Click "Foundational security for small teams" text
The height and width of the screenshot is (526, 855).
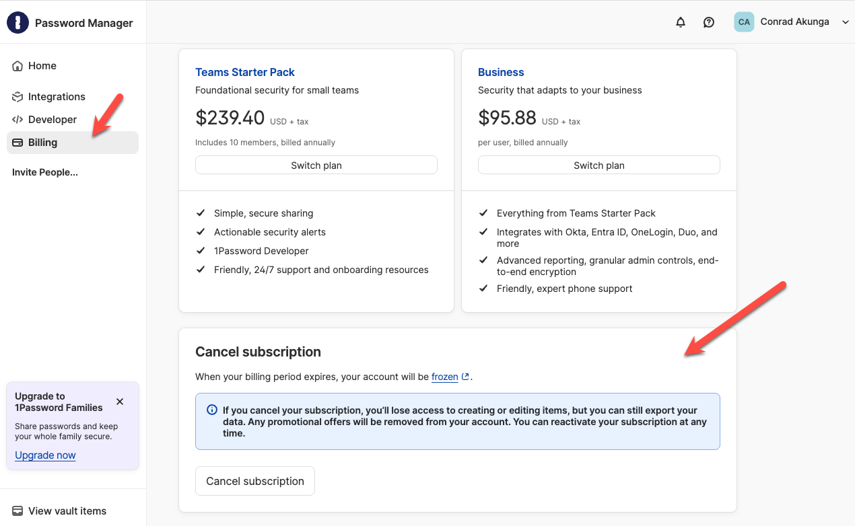pyautogui.click(x=277, y=90)
